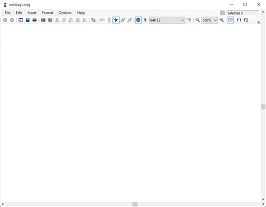
Task: Toggle the highlighted screen view button
Action: [x=230, y=20]
